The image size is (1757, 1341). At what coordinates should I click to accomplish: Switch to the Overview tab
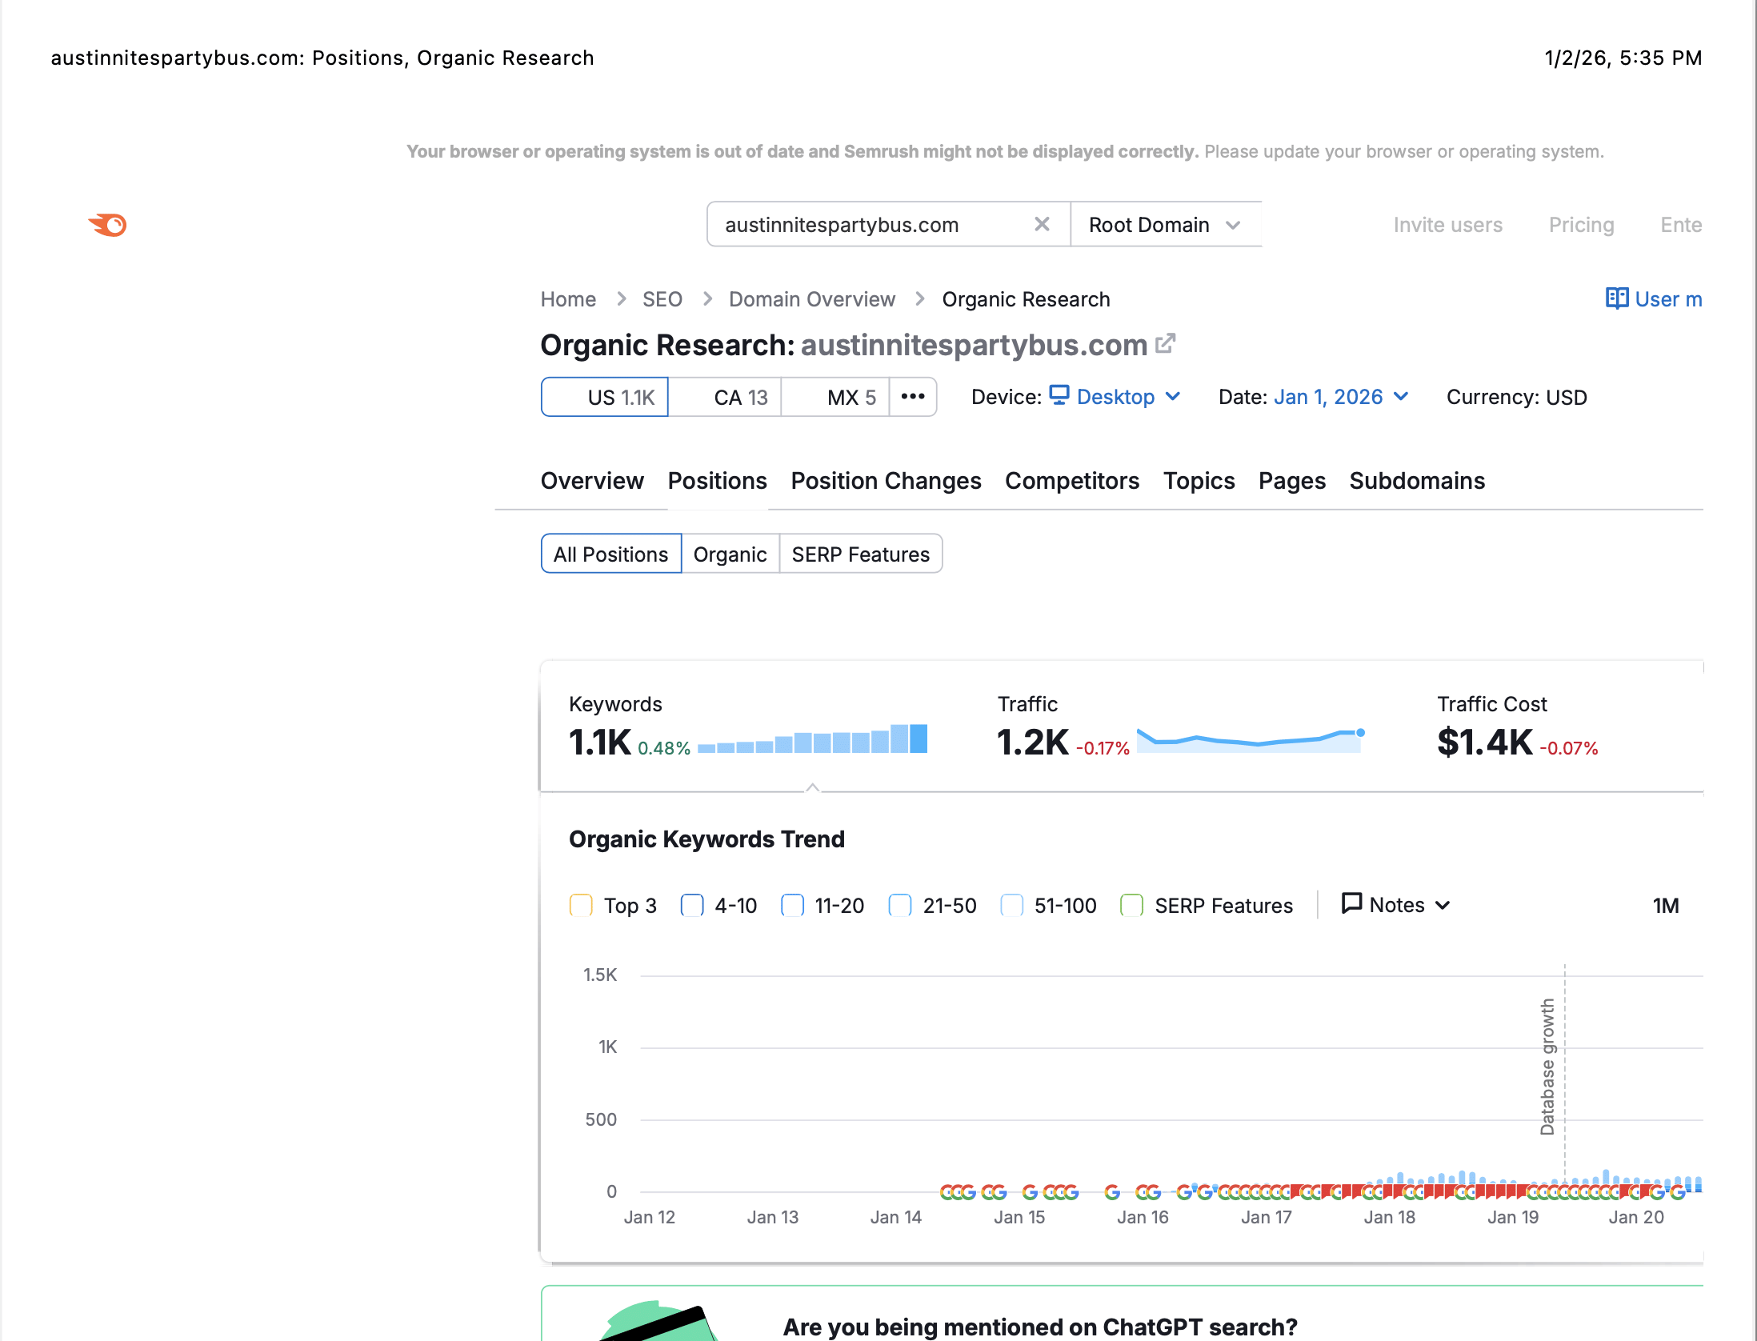[592, 480]
